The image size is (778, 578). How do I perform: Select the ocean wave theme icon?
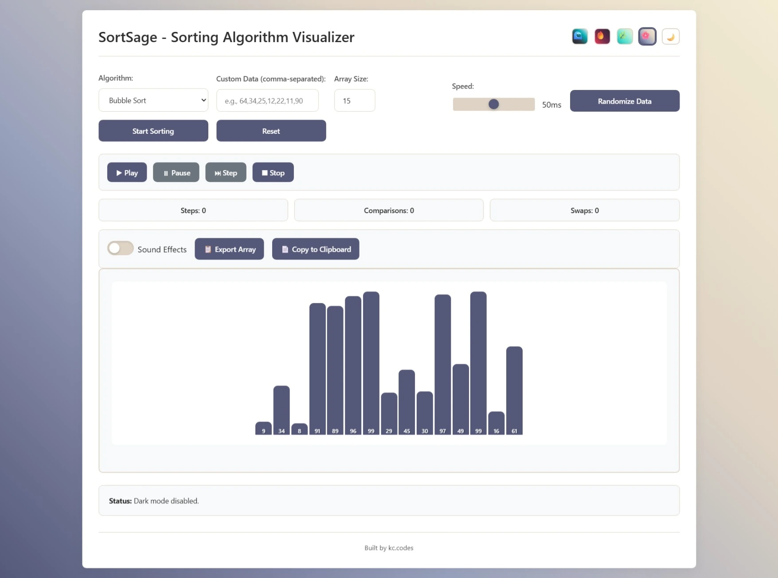[579, 36]
